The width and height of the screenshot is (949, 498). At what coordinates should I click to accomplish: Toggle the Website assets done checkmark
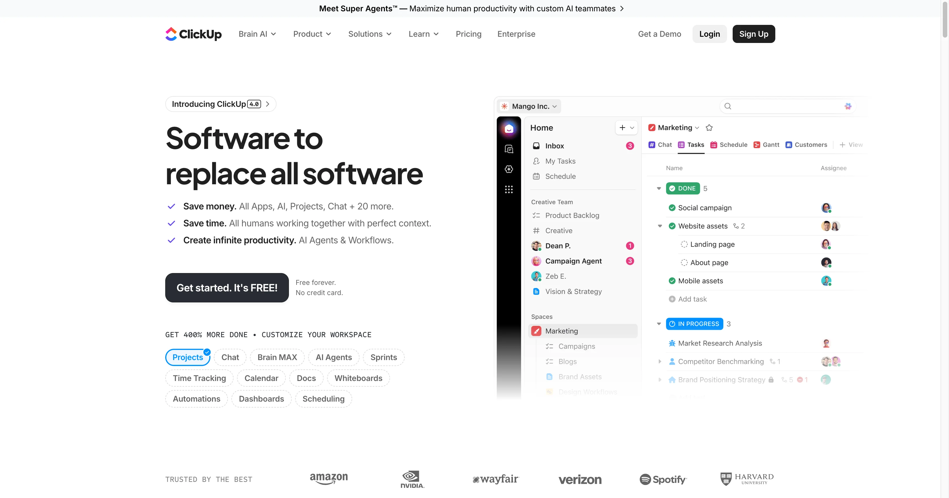tap(672, 226)
